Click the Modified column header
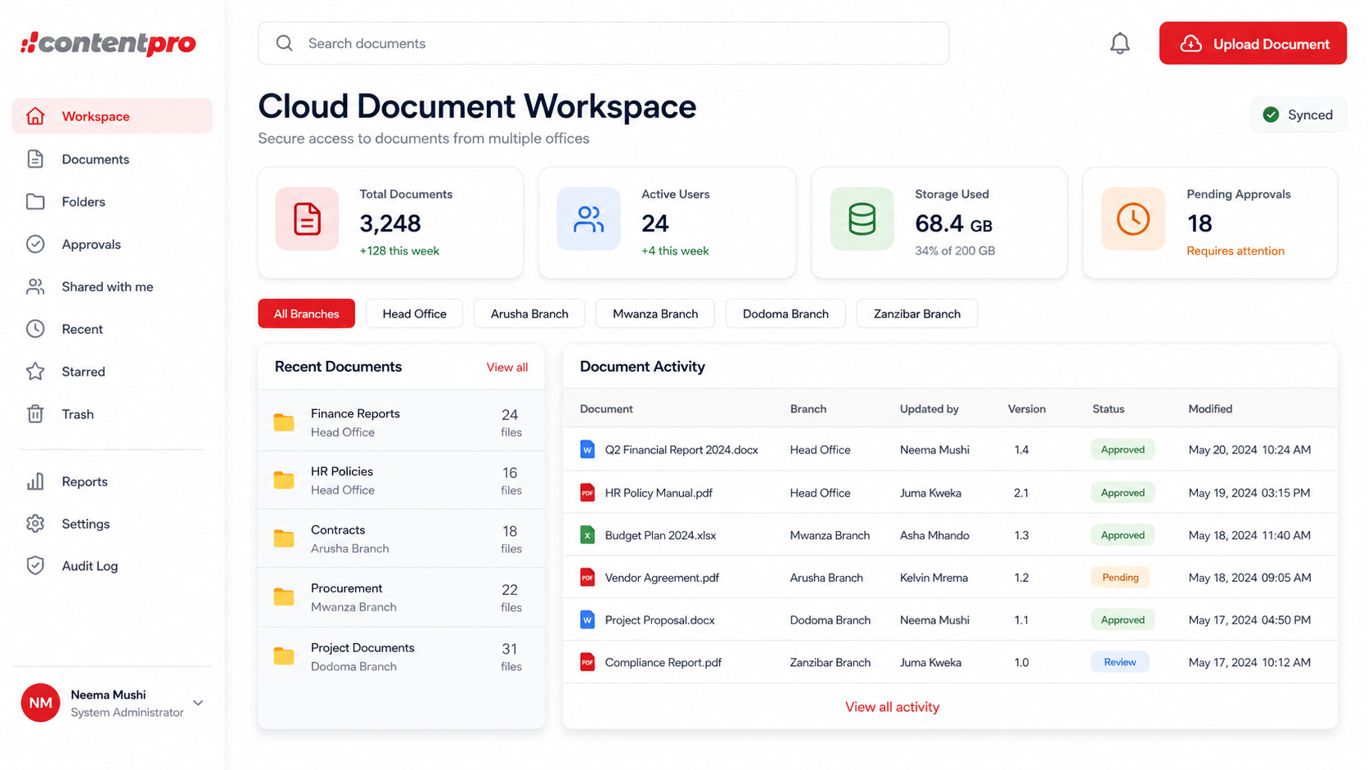Screen dimensions: 1368x770 coord(1210,409)
